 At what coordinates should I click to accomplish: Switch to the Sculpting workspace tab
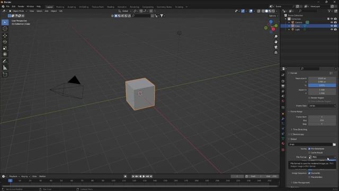point(72,7)
